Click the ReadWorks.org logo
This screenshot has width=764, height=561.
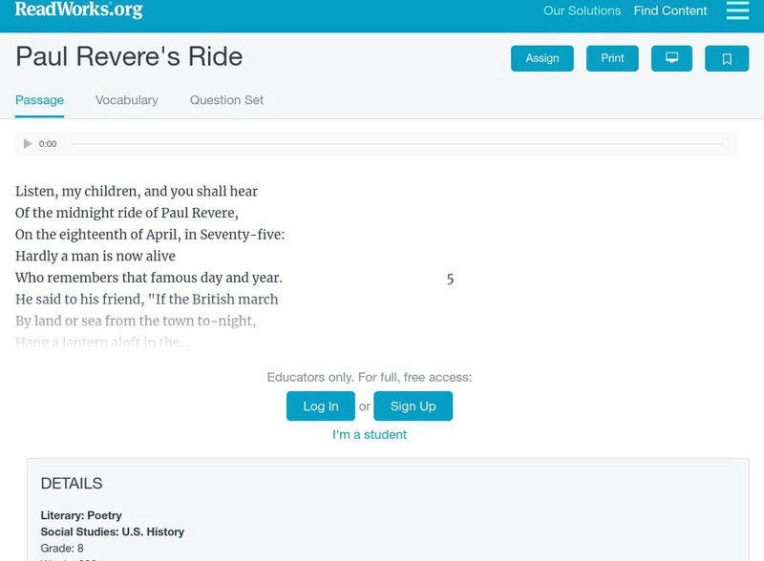click(x=78, y=10)
